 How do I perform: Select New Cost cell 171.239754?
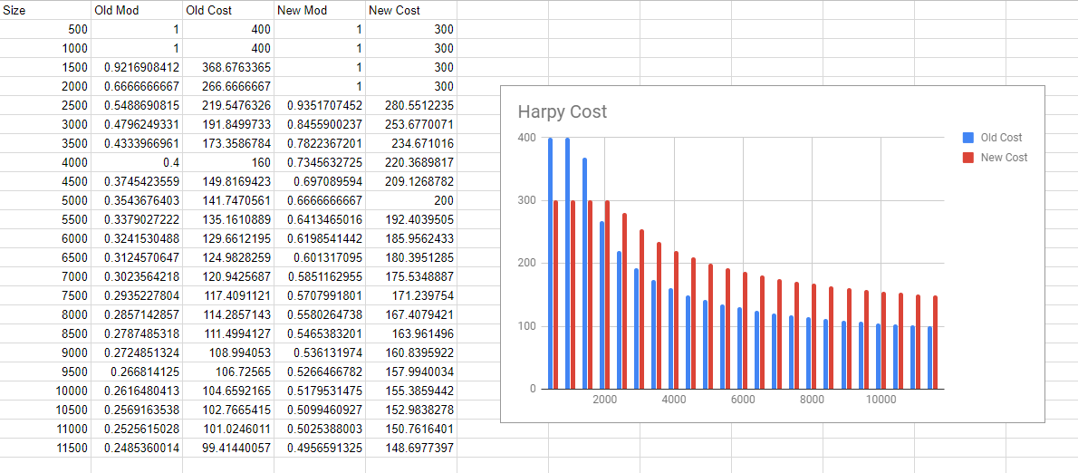tap(411, 295)
